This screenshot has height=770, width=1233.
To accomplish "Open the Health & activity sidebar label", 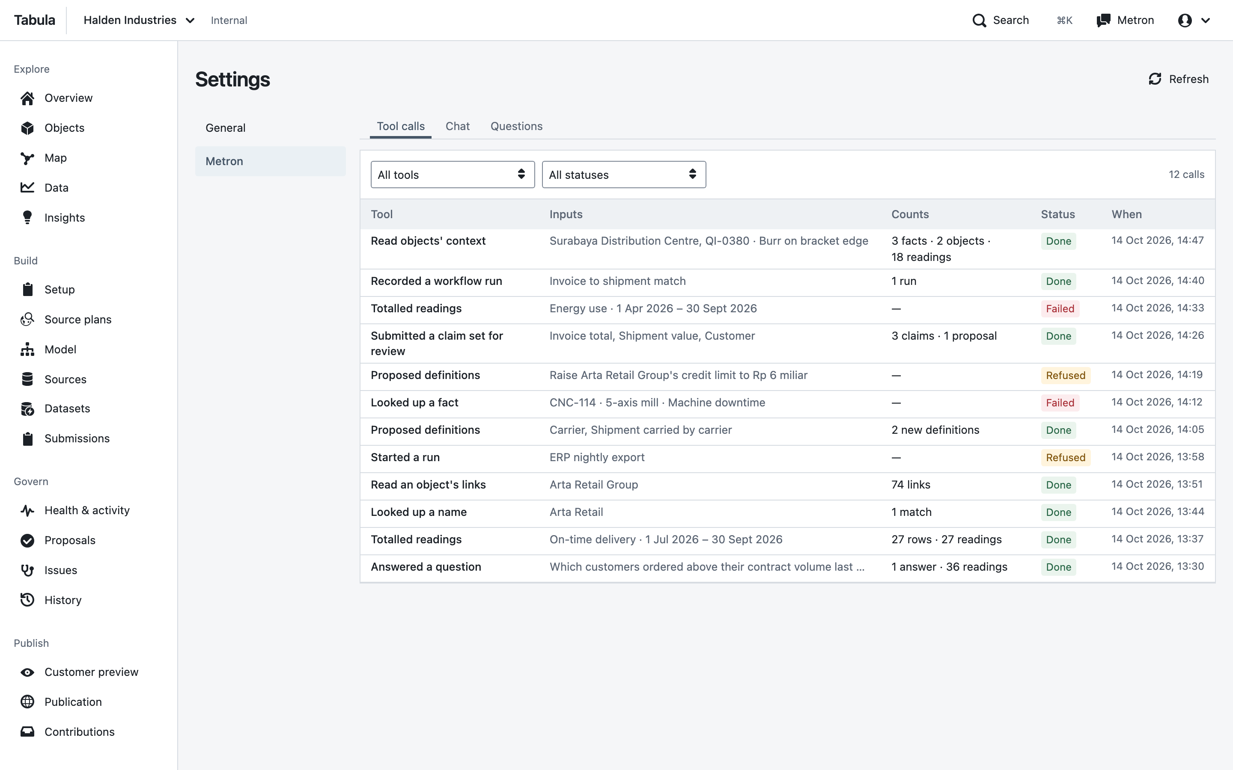I will (x=87, y=511).
